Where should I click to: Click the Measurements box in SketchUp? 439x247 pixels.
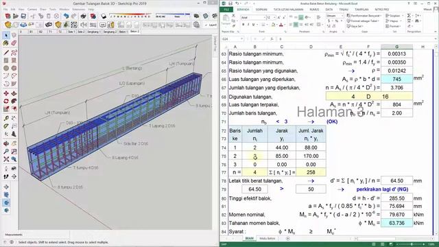pyautogui.click(x=36, y=235)
